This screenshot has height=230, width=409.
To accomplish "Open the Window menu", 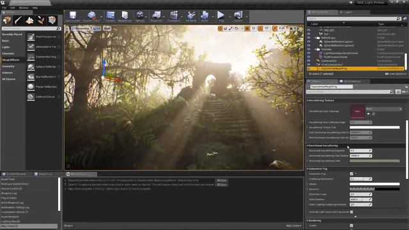I will tap(24, 8).
